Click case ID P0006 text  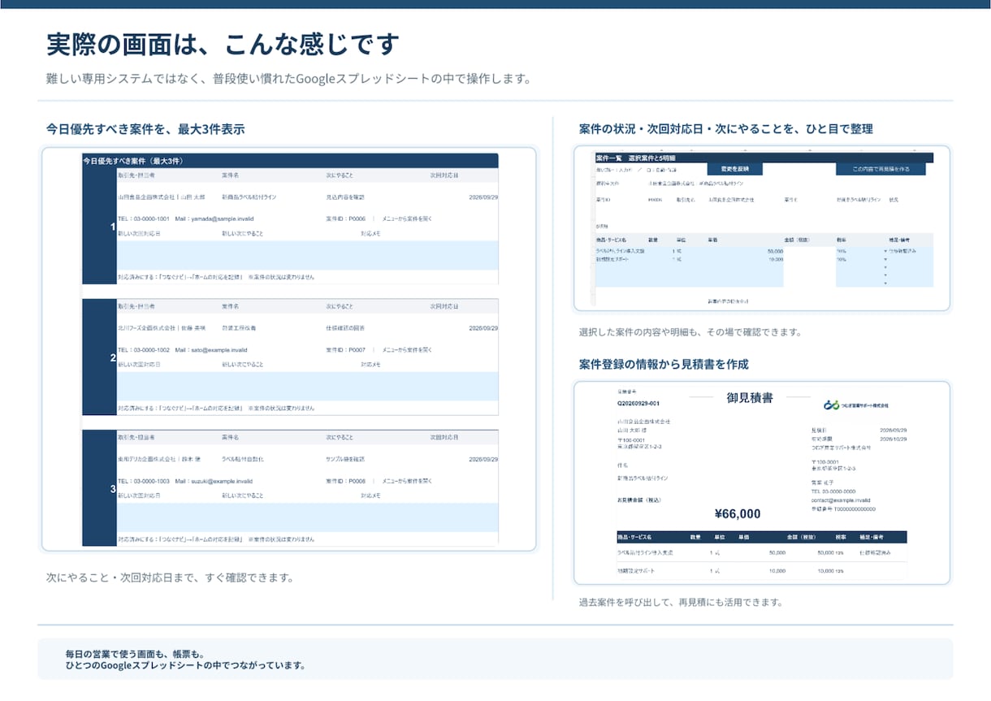point(346,219)
